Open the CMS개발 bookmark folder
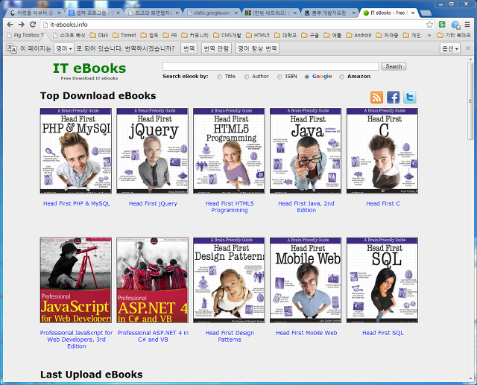 click(x=227, y=35)
